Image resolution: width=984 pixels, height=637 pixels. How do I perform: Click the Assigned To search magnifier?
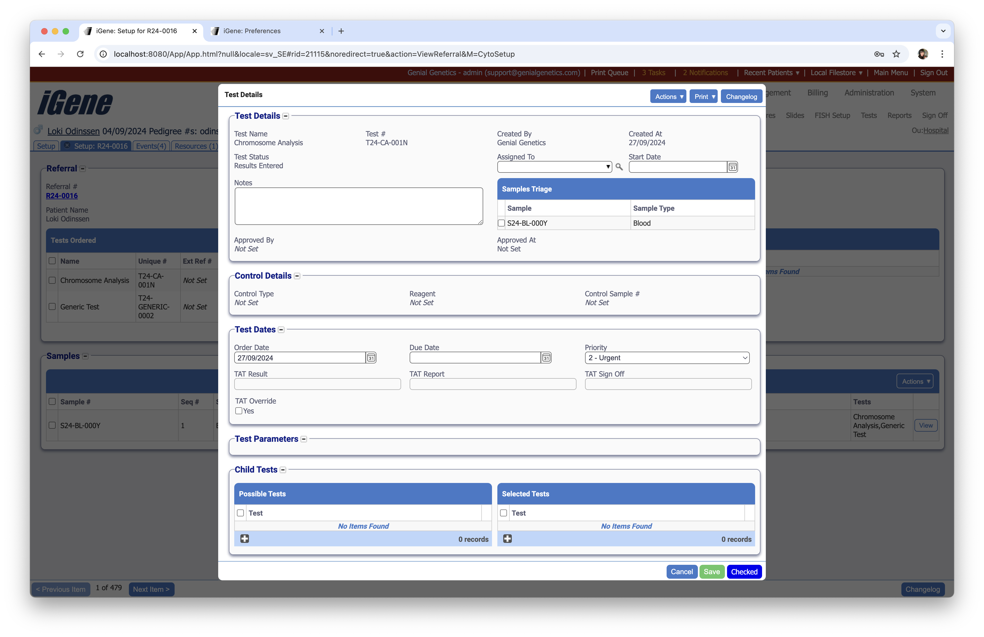tap(619, 167)
